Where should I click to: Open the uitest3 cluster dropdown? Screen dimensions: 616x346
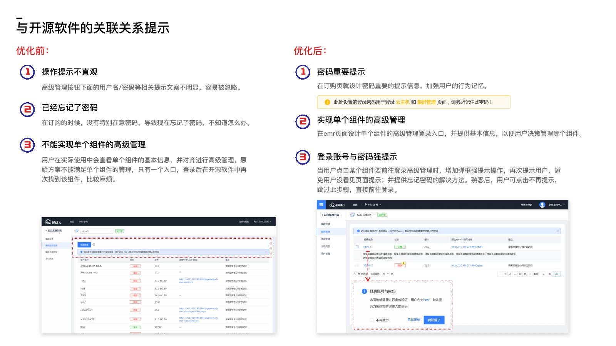96,231
